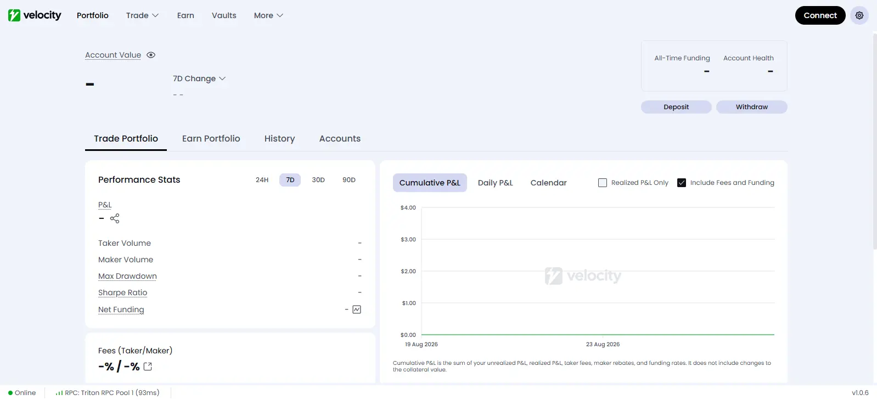Click the Account Value label
877x400 pixels.
(113, 55)
